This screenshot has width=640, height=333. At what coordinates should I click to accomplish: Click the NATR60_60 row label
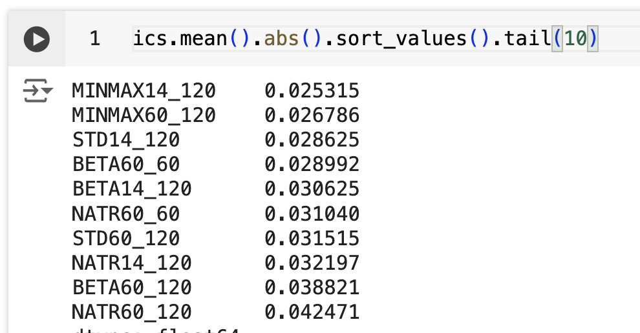click(126, 214)
